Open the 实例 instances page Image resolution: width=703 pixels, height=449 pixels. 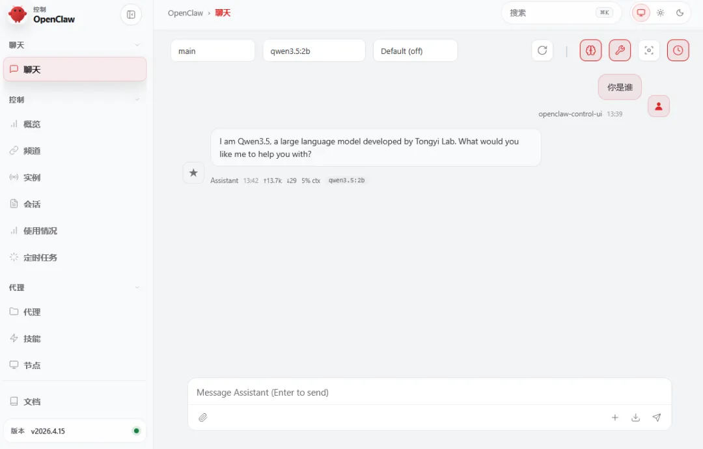pyautogui.click(x=75, y=178)
